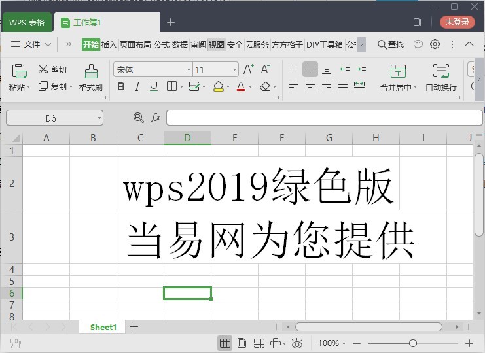Click the Cut (剪切) scissors icon
Viewport: 485px width, 353px height.
click(x=43, y=69)
